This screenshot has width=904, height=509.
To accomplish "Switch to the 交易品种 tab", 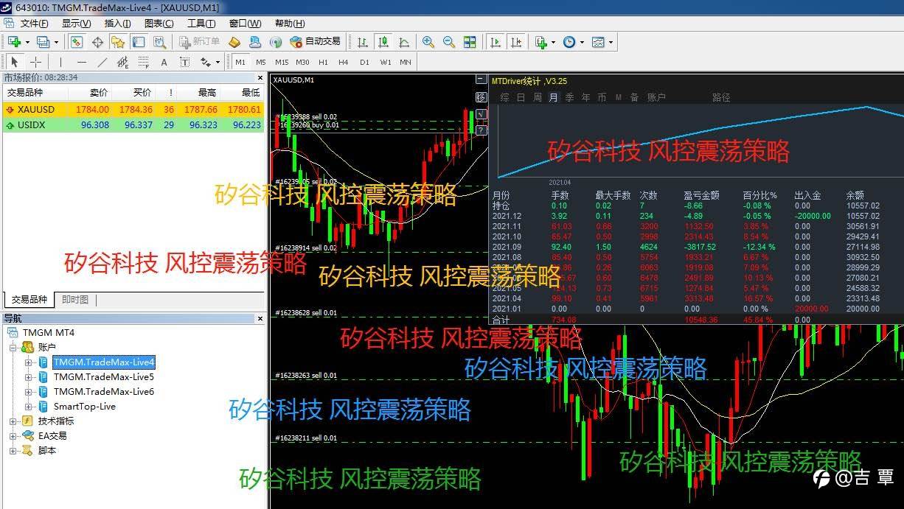I will tap(29, 300).
